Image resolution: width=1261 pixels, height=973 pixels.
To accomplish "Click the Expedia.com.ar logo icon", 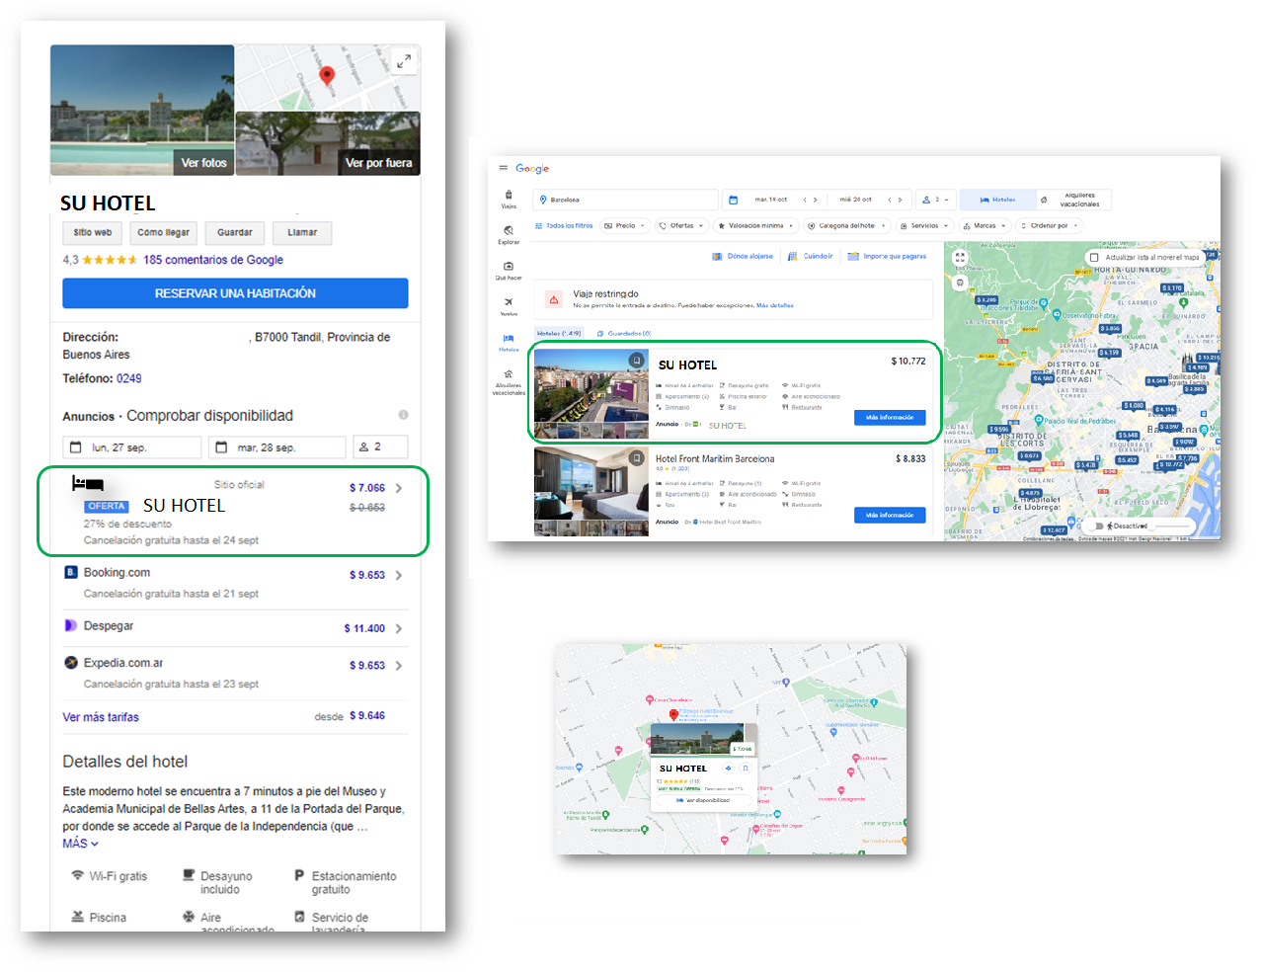I will [71, 663].
